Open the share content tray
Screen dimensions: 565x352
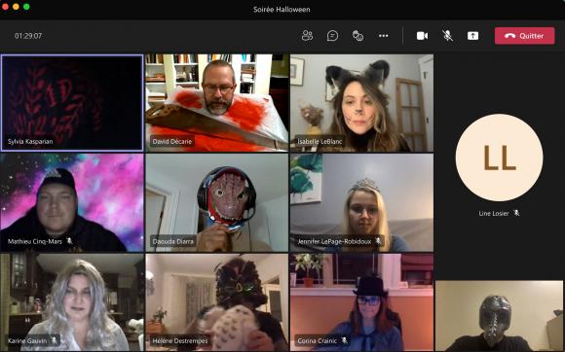(472, 36)
